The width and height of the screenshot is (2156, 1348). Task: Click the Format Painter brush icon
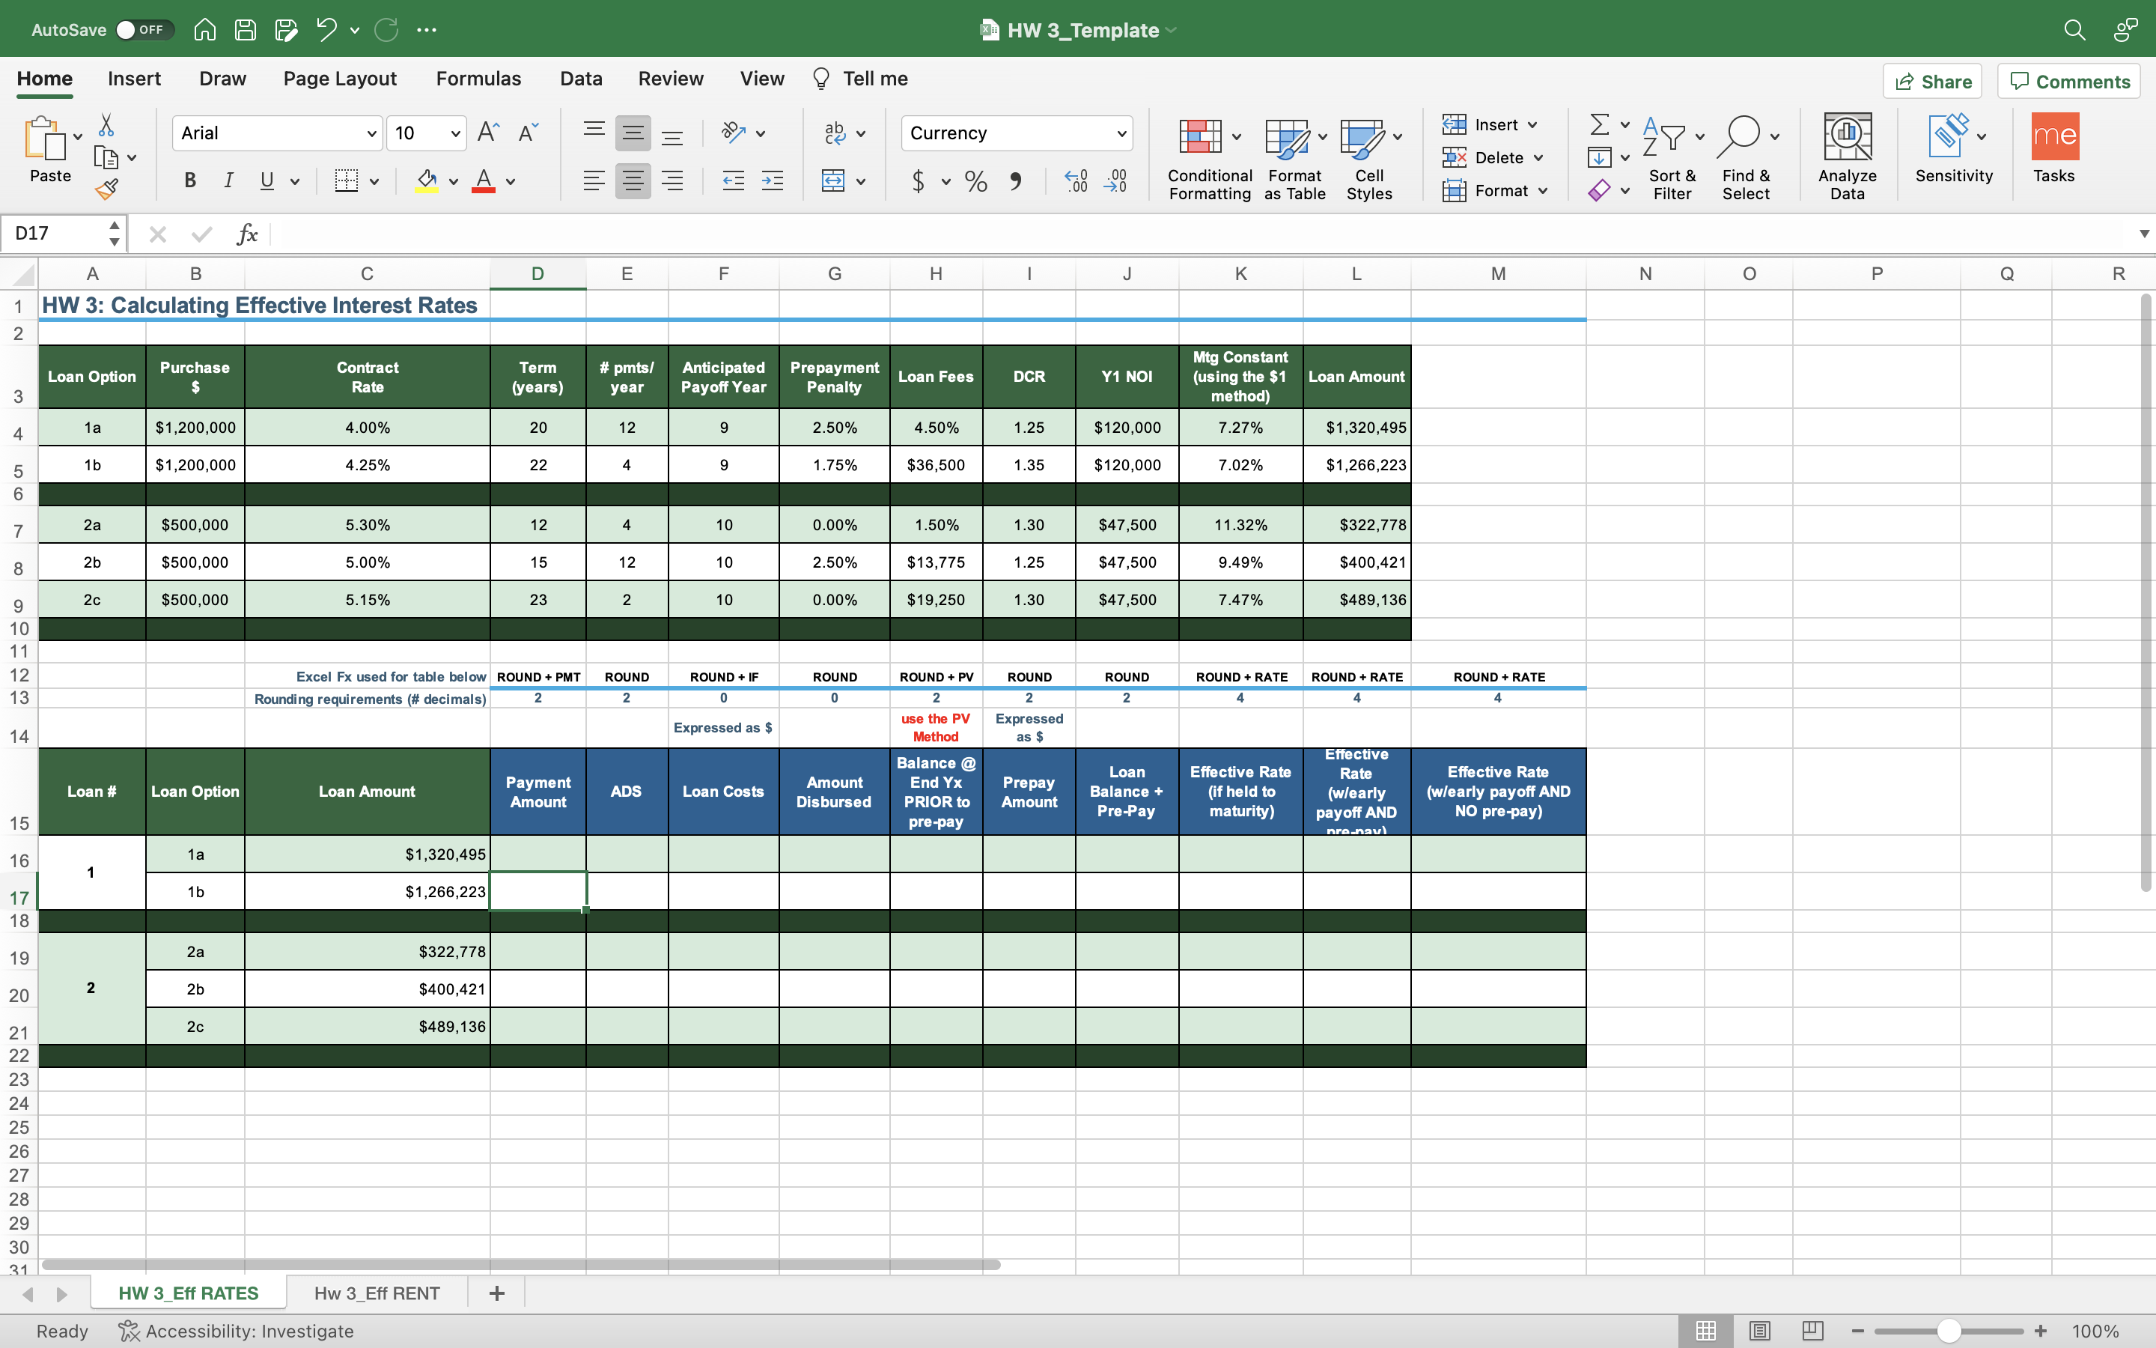[106, 189]
